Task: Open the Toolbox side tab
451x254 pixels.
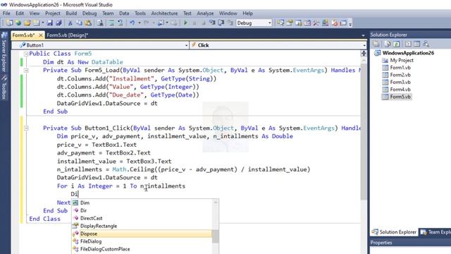Action: point(4,87)
